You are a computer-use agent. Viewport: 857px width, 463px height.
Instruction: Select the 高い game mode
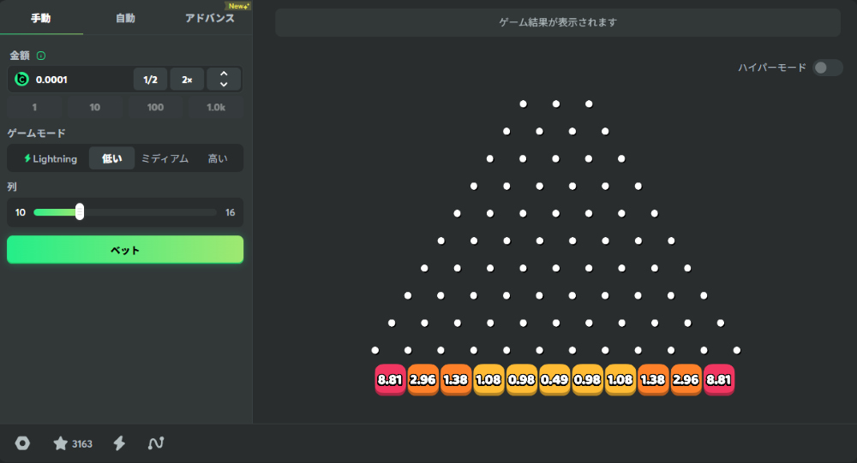click(x=218, y=159)
